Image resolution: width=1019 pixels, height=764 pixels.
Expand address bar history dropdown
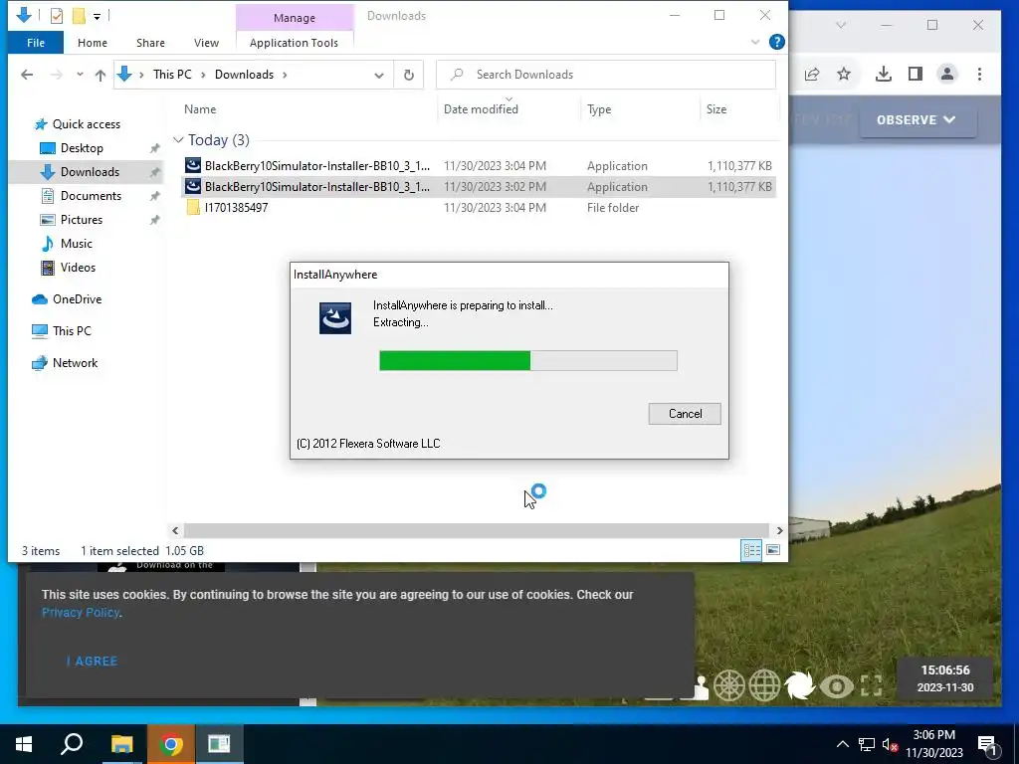coord(379,75)
